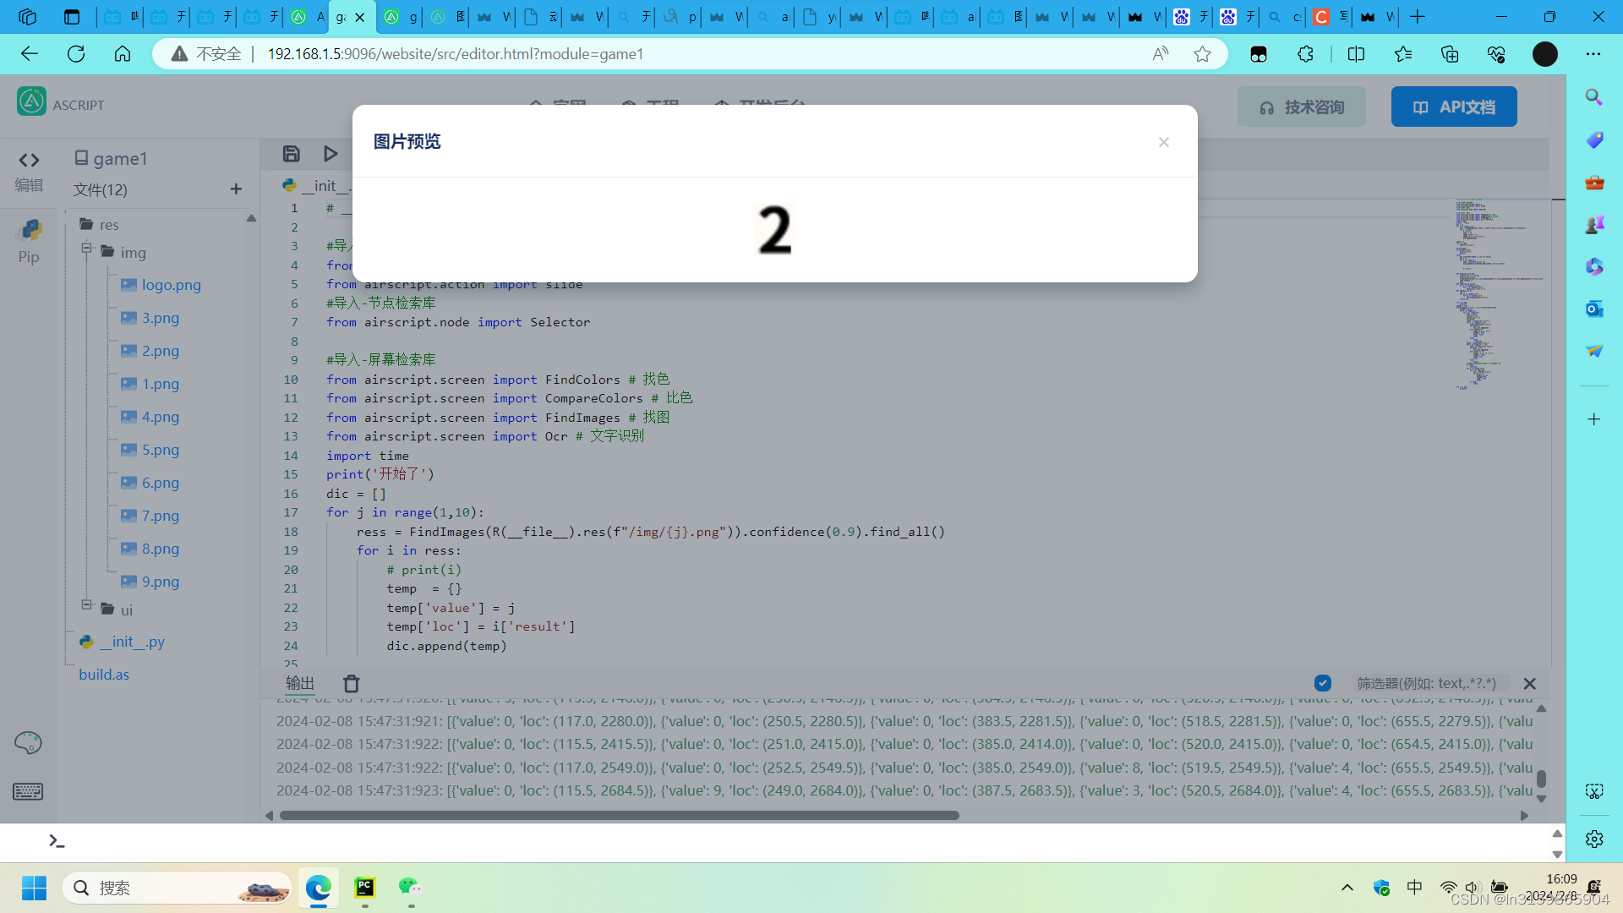Close the 图片预览 image preview dialog
The image size is (1623, 913).
tap(1164, 142)
